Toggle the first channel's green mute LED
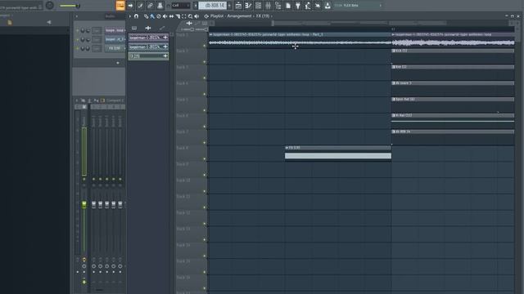The width and height of the screenshot is (524, 294). tap(78, 30)
